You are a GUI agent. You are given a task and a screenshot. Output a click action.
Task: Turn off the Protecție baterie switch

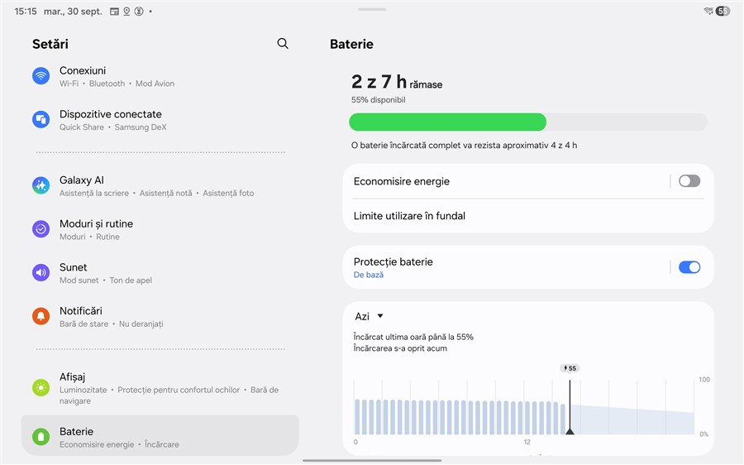coord(689,267)
